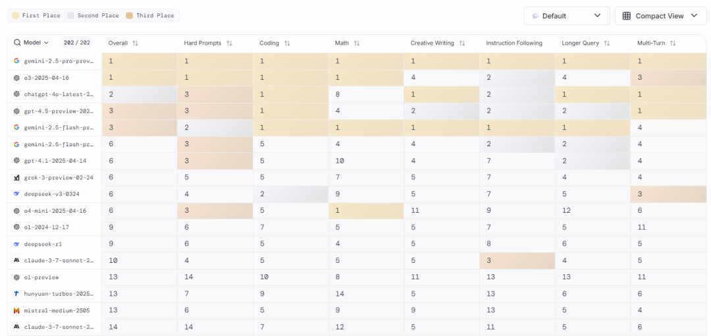Click the xAI logo next to grok-3-preview

click(x=16, y=177)
